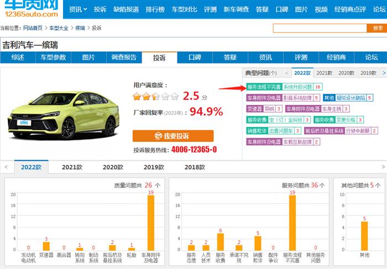Switch to the 调查报告 tab

coord(124,57)
